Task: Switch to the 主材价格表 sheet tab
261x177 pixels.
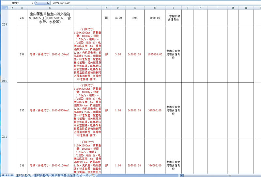Action: [x=23, y=175]
